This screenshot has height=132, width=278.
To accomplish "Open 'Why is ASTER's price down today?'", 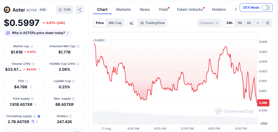I will click(38, 33).
